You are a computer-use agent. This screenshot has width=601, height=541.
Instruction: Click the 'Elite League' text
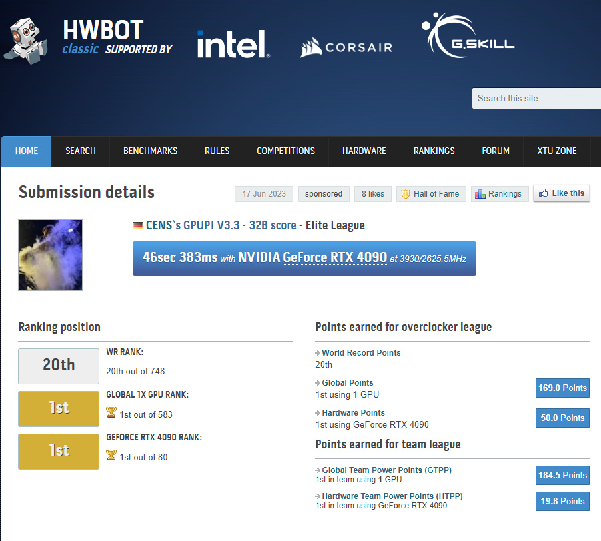pyautogui.click(x=335, y=225)
